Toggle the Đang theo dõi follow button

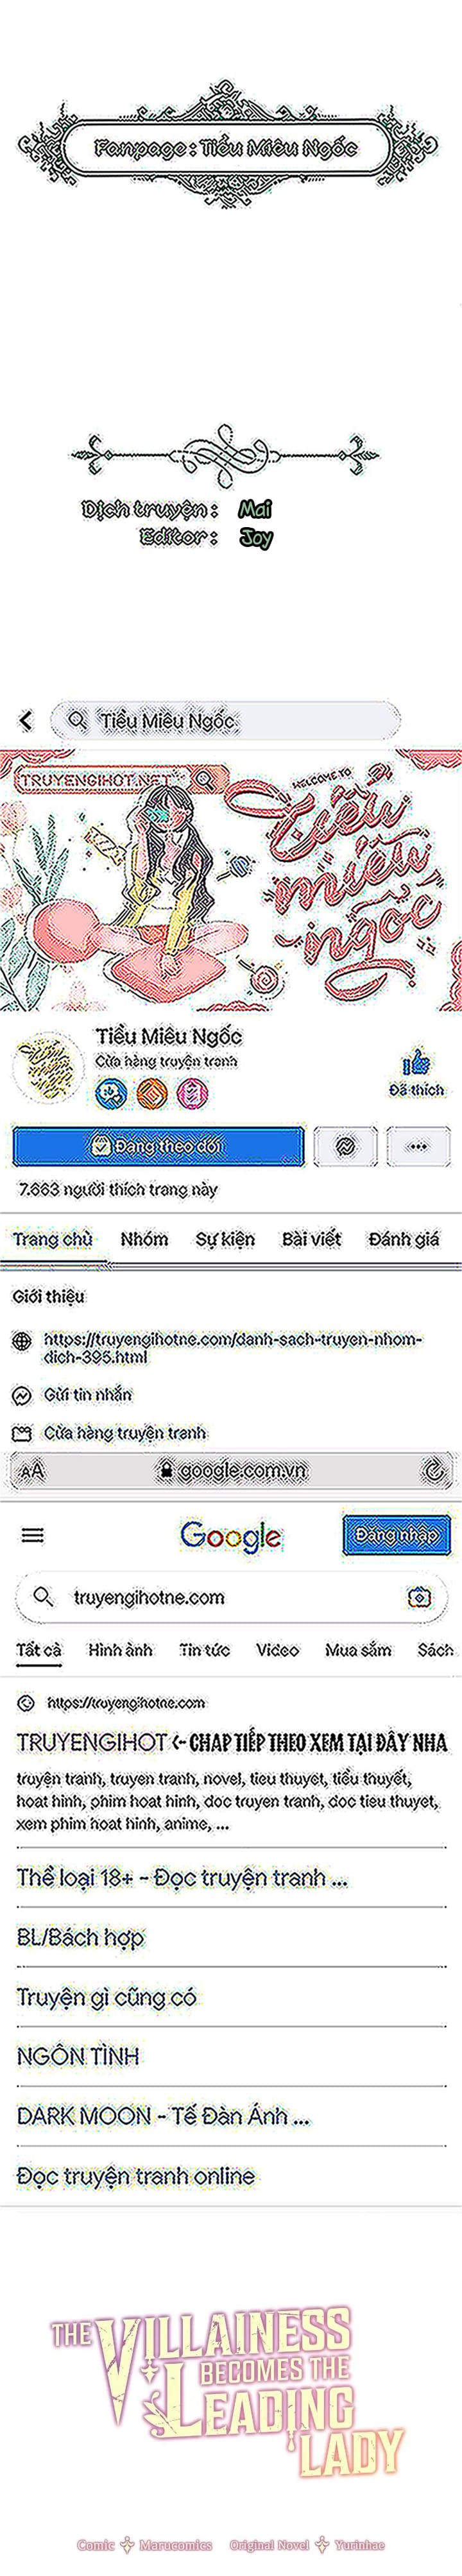pyautogui.click(x=158, y=1146)
